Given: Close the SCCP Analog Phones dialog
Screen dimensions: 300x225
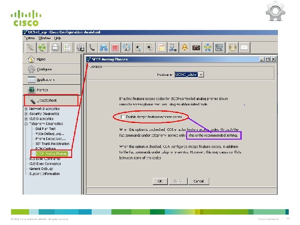Looking at the screenshot, I should point(273,59).
